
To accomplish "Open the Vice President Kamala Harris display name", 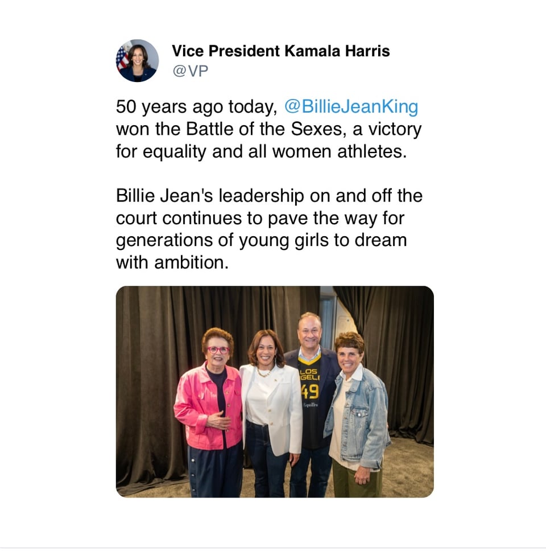I will click(x=280, y=51).
